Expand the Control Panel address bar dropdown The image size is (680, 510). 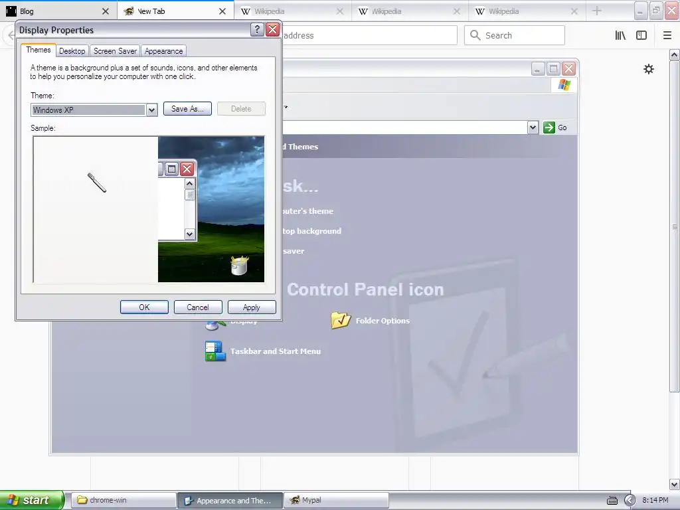point(533,127)
